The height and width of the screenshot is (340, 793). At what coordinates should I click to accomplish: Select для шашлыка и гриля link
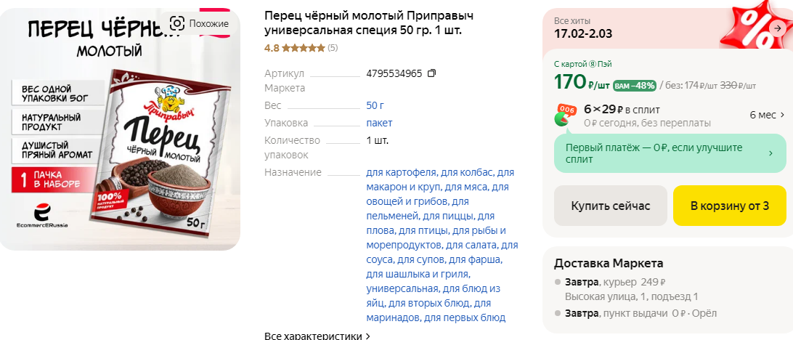coord(418,275)
